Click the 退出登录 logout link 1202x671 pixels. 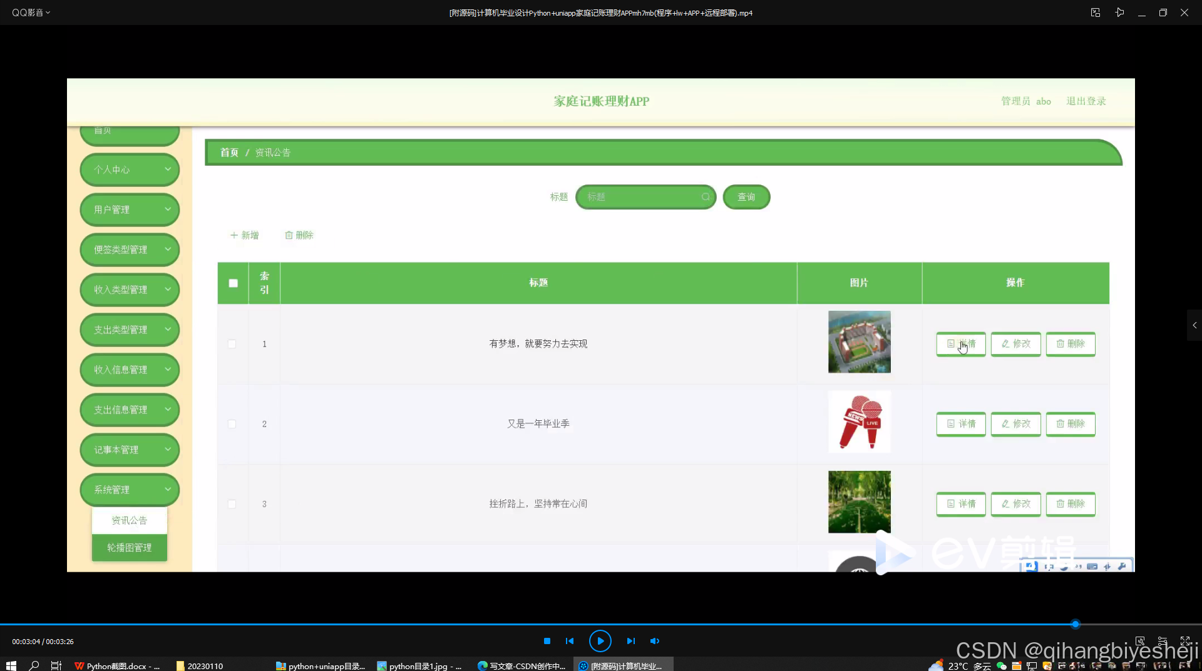(x=1086, y=101)
